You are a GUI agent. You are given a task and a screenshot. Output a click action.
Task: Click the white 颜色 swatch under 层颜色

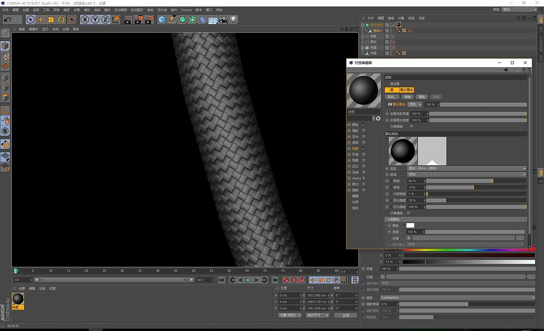pos(410,225)
